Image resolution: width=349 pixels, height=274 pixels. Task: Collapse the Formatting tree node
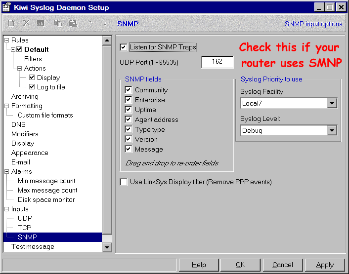click(7, 106)
